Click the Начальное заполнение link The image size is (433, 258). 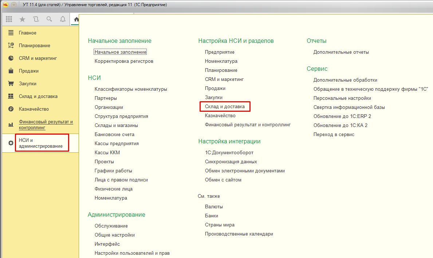click(x=120, y=52)
